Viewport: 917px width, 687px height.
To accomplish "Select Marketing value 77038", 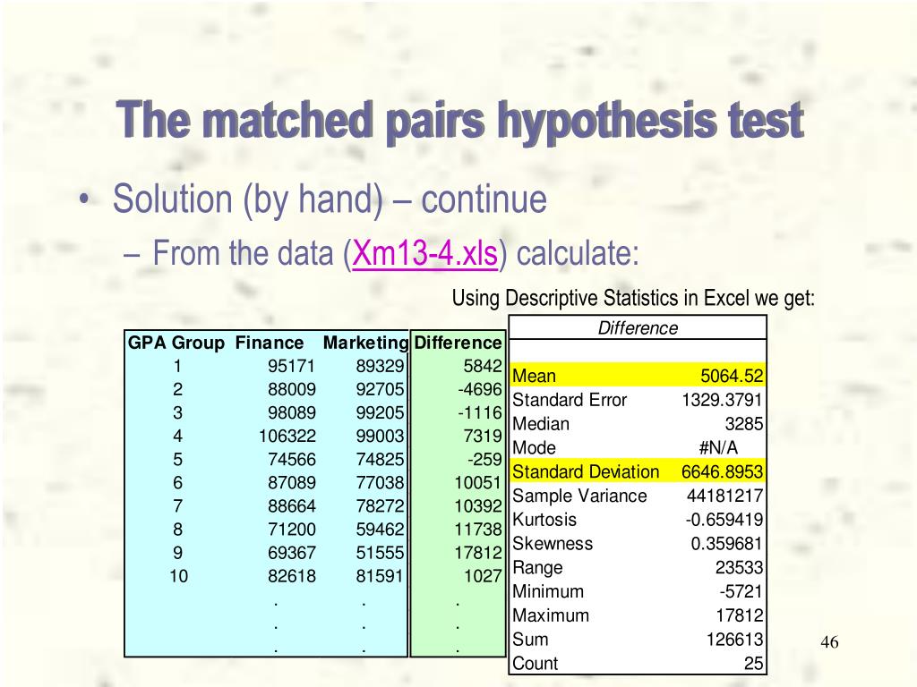I will (x=380, y=483).
